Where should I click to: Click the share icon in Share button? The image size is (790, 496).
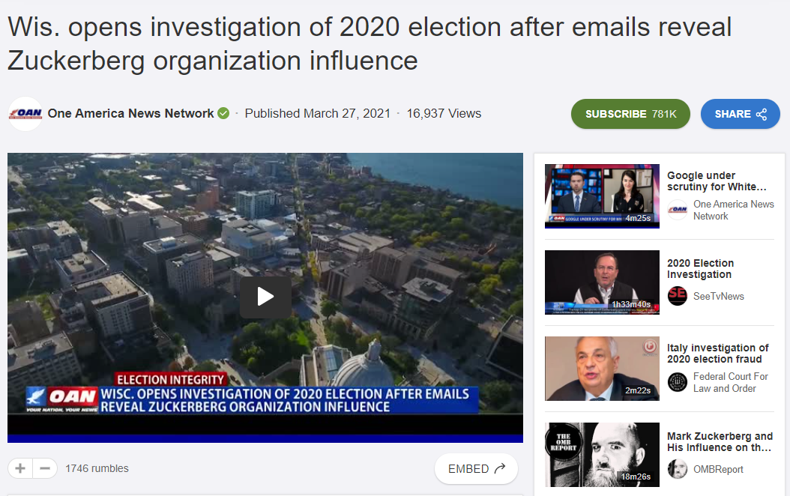pyautogui.click(x=762, y=115)
